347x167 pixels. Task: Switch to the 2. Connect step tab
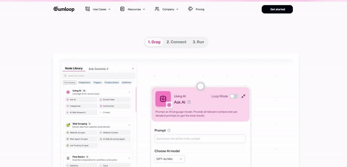pos(177,42)
